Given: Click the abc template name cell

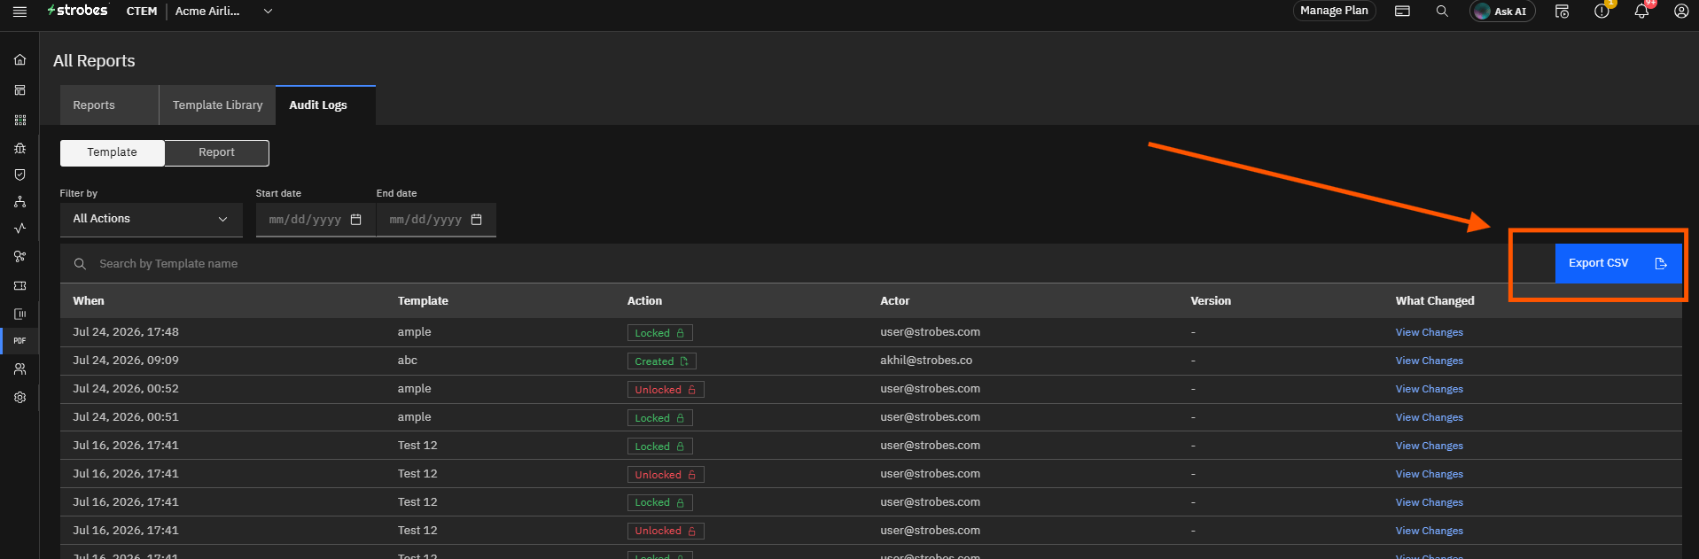Looking at the screenshot, I should pos(408,361).
